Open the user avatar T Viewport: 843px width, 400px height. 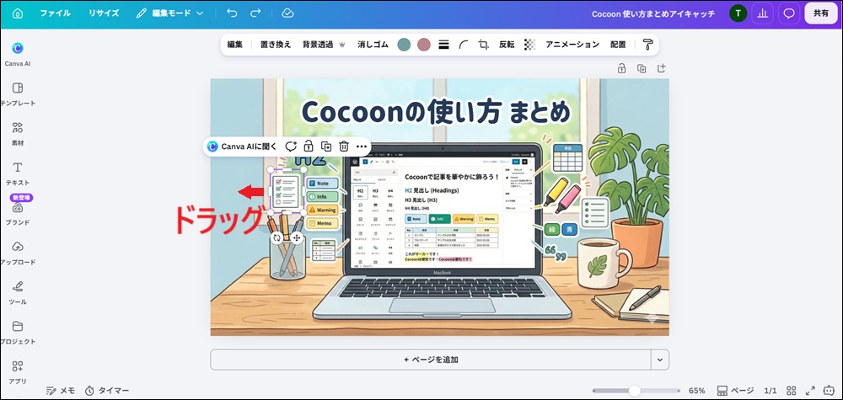(x=738, y=14)
